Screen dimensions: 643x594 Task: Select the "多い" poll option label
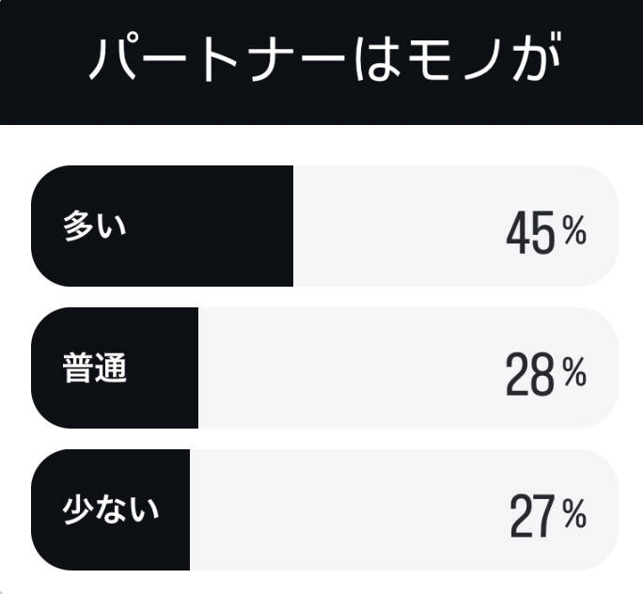click(x=94, y=227)
